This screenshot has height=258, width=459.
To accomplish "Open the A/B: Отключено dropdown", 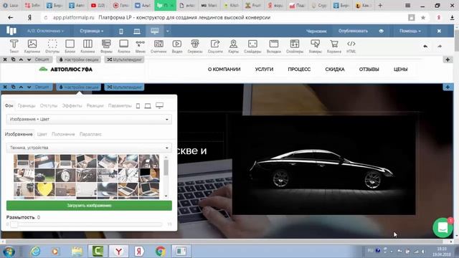I will pos(45,31).
